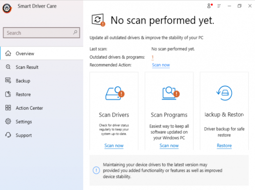Click Scan now under Scan Drivers
Screen dimensions: 255x190
pos(114,146)
